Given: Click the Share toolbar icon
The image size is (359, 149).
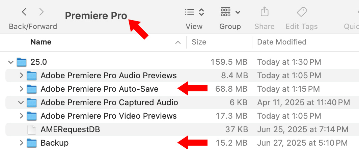Looking at the screenshot, I should [265, 12].
